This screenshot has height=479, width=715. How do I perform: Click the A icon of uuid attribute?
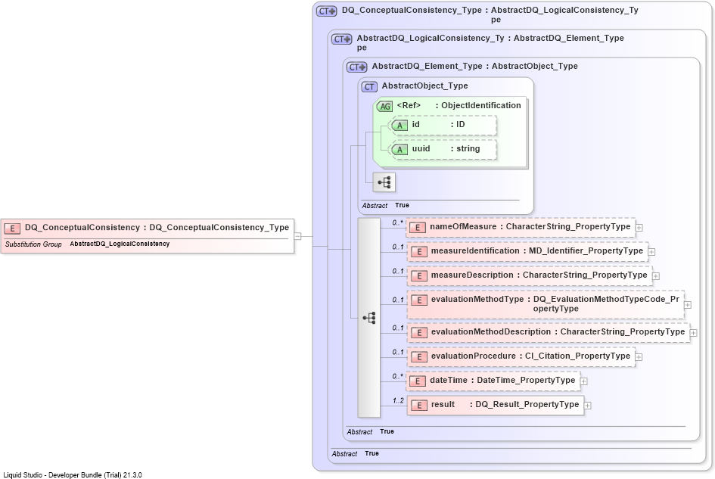pyautogui.click(x=400, y=150)
